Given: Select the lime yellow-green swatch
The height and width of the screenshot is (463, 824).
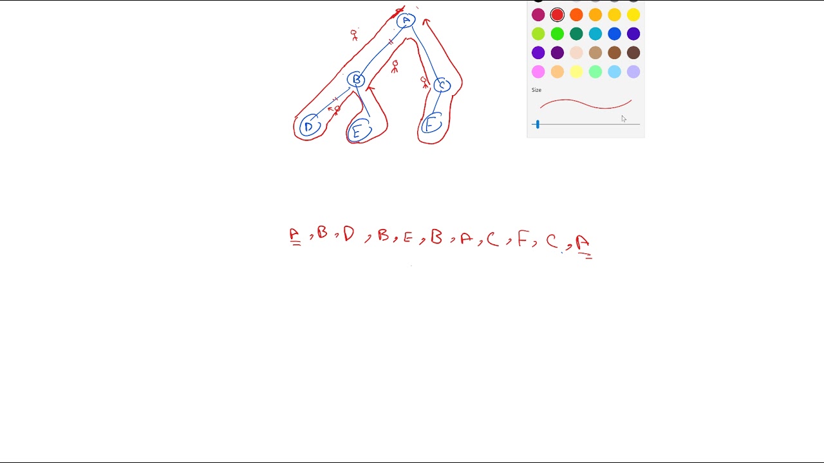Looking at the screenshot, I should point(538,33).
